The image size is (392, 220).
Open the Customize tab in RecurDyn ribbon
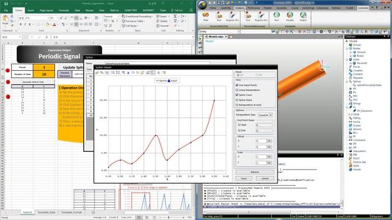click(363, 8)
